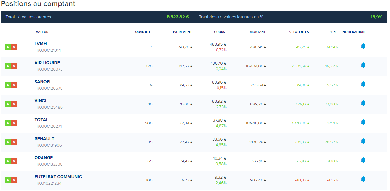Click red V sell button for VINCI
This screenshot has height=191, width=390.
pos(14,104)
